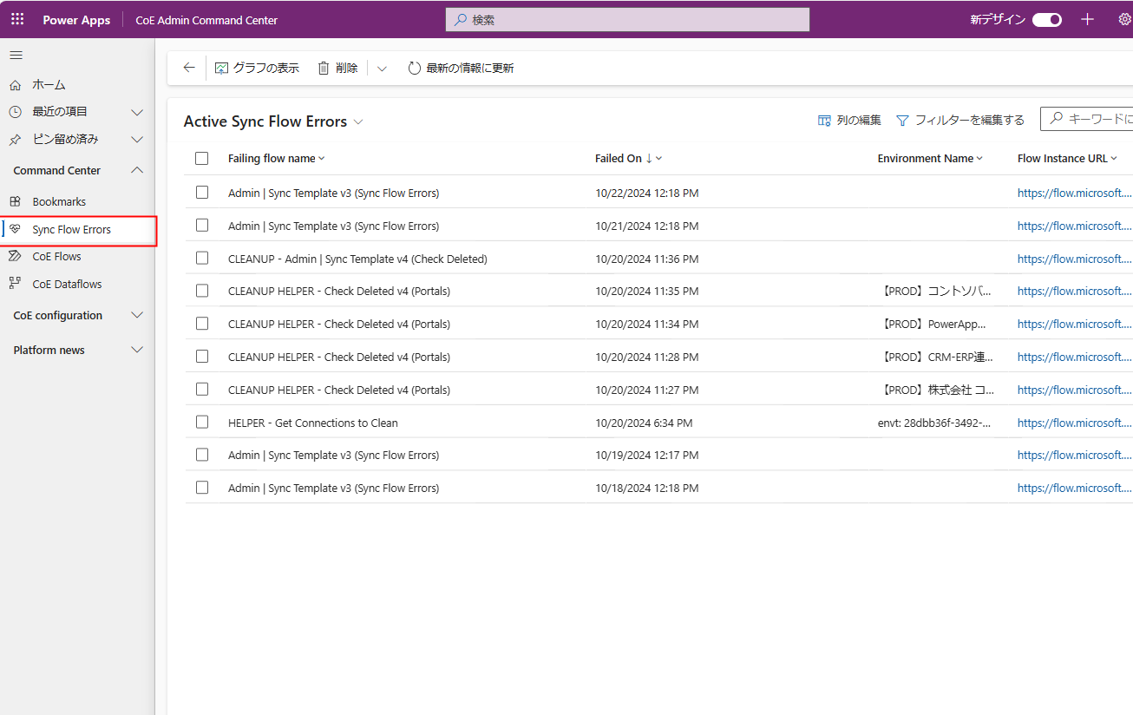
Task: Click the Home icon in the sidebar
Action: pos(15,85)
